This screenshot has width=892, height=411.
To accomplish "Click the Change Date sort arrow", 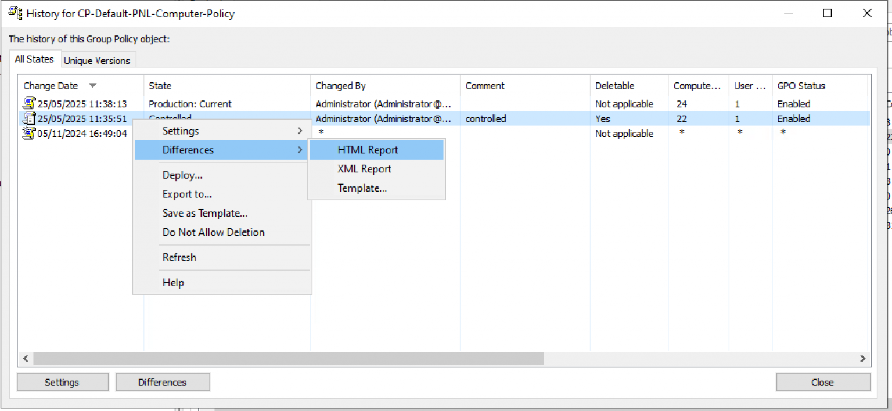I will [92, 85].
